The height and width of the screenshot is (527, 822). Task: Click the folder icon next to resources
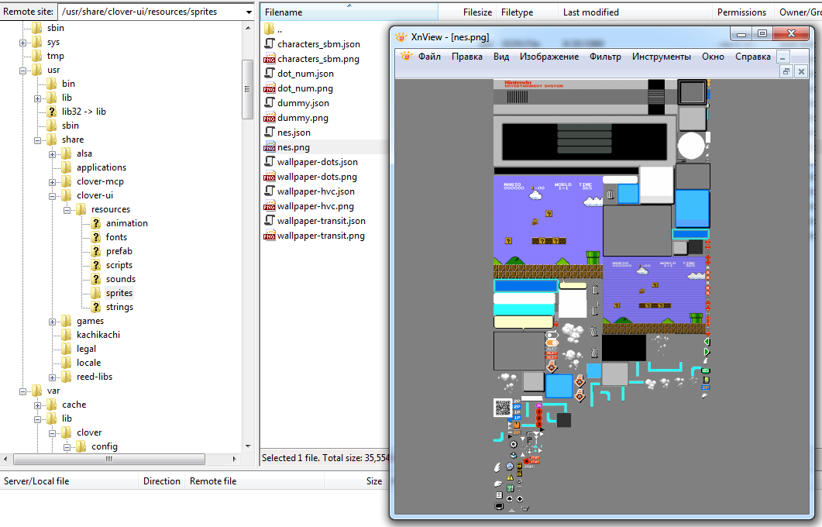tap(81, 209)
